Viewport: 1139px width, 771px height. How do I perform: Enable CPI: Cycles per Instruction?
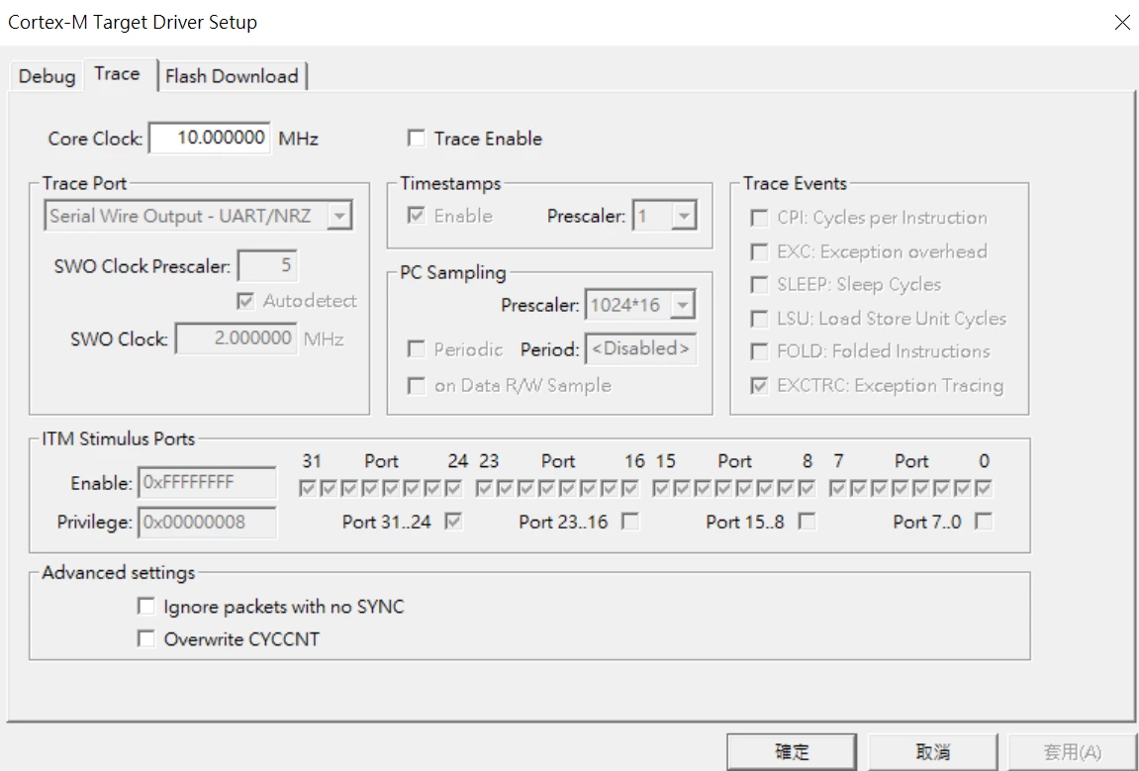coord(759,218)
